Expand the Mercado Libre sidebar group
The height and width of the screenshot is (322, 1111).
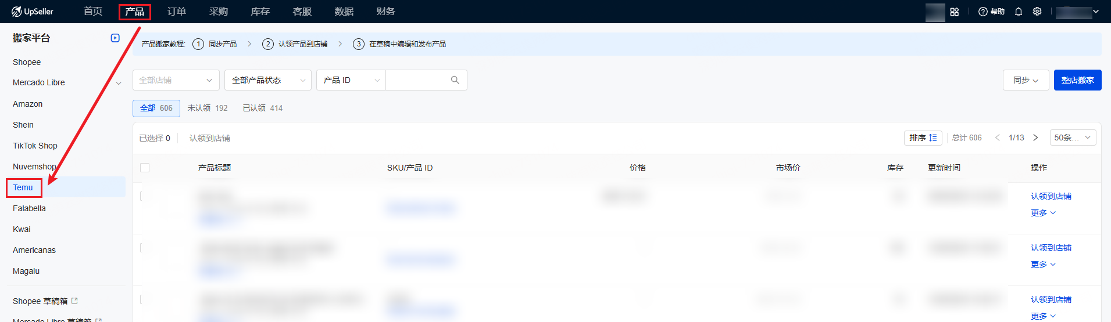pos(119,83)
